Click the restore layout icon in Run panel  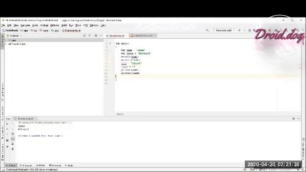tap(7, 140)
